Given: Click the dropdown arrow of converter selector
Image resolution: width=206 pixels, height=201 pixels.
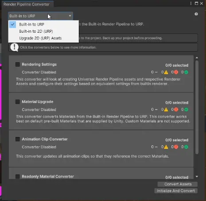Looking at the screenshot, I should (70, 16).
